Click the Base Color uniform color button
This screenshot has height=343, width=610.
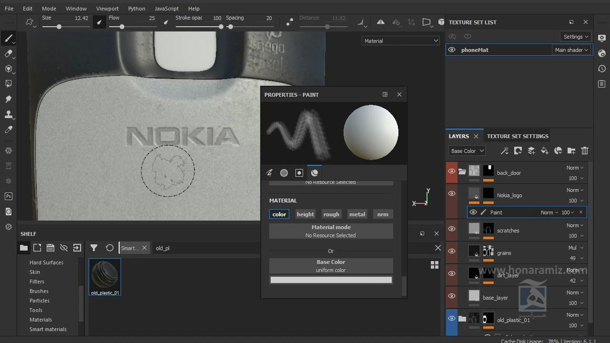(331, 266)
